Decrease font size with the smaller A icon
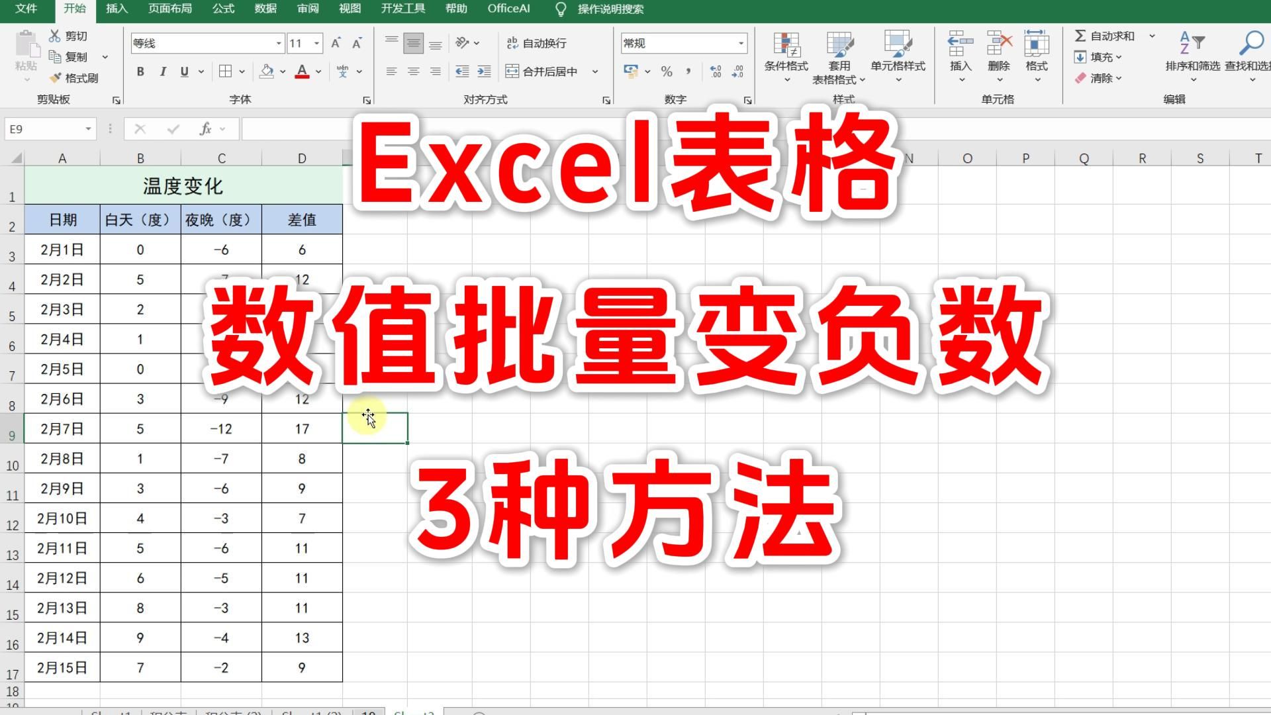The height and width of the screenshot is (715, 1271). [357, 43]
